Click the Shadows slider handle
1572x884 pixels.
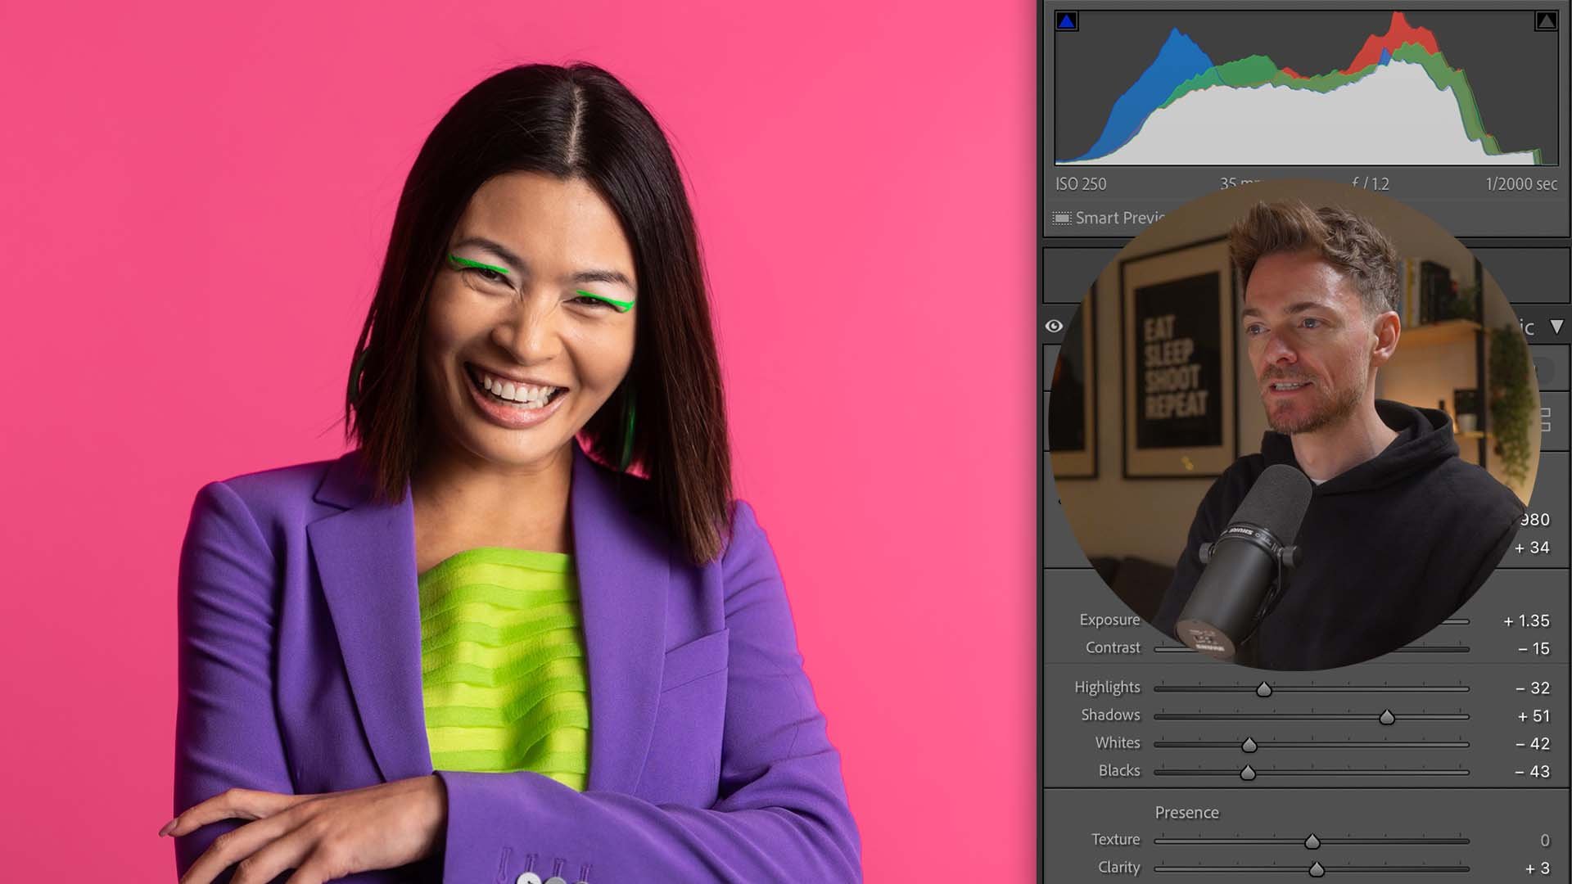(x=1386, y=717)
